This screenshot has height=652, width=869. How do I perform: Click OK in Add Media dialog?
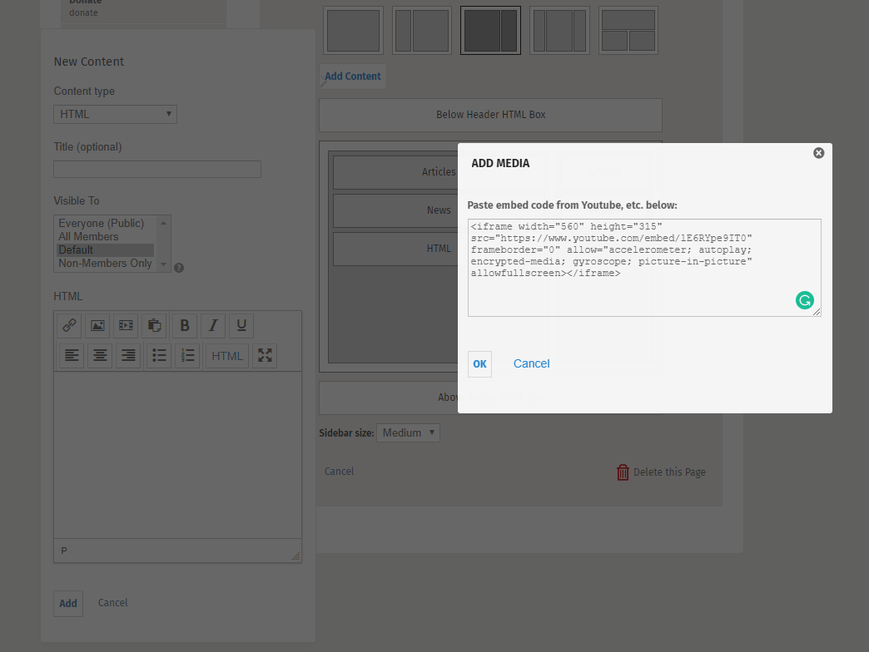[x=479, y=364]
